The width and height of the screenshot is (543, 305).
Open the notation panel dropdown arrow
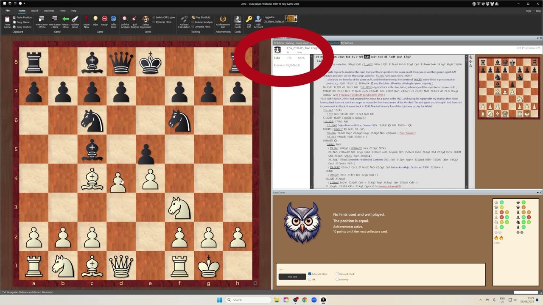point(537,38)
